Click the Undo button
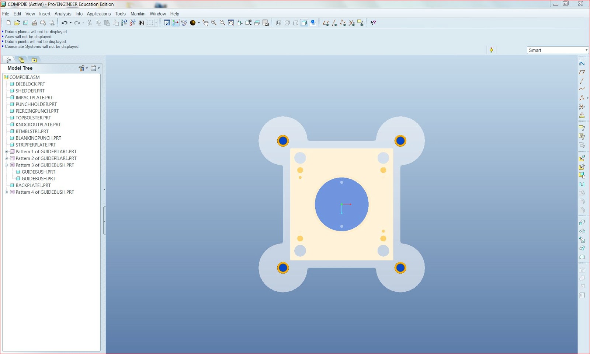This screenshot has width=590, height=354. [64, 23]
